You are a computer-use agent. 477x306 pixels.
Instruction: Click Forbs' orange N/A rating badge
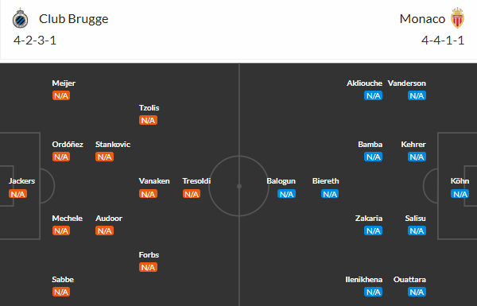(x=148, y=267)
